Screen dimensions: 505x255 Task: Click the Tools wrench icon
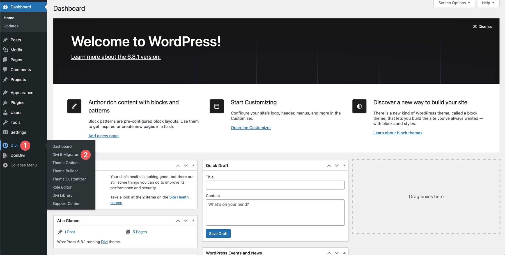click(5, 122)
